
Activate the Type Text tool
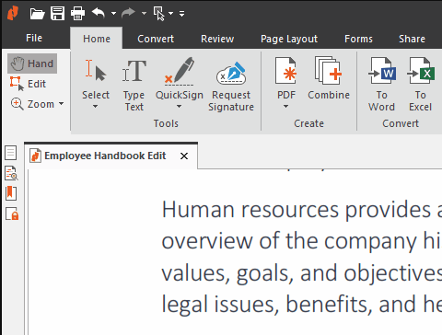[x=134, y=85]
